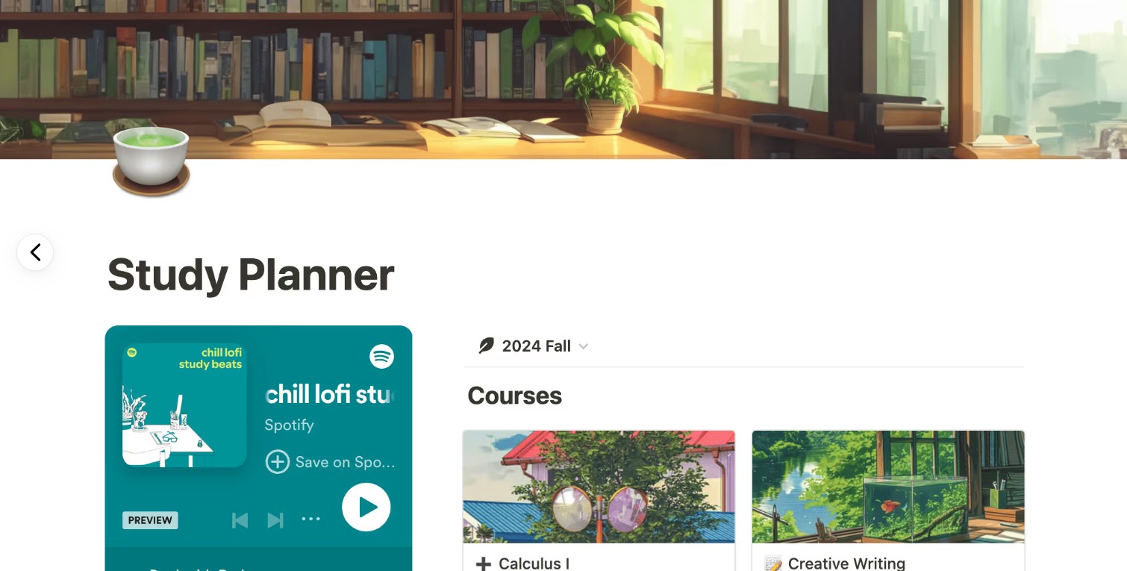Click the small Spotify logo on album art
The image size is (1127, 571).
tap(132, 352)
